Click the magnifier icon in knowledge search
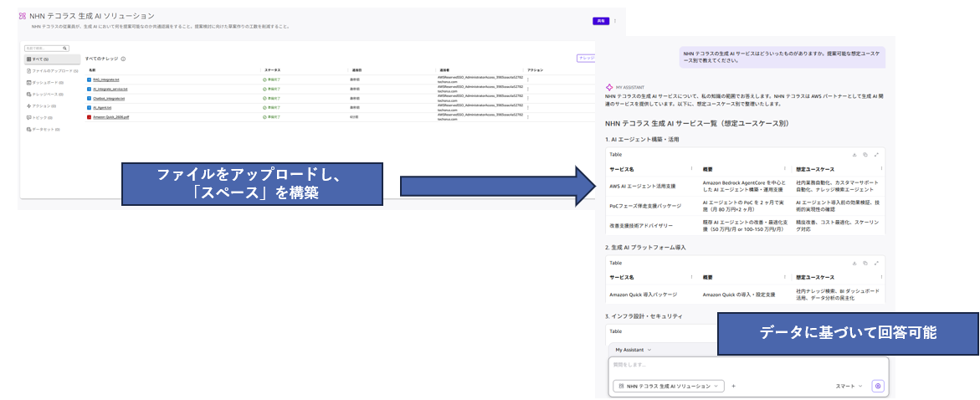The width and height of the screenshot is (980, 400). coord(65,49)
